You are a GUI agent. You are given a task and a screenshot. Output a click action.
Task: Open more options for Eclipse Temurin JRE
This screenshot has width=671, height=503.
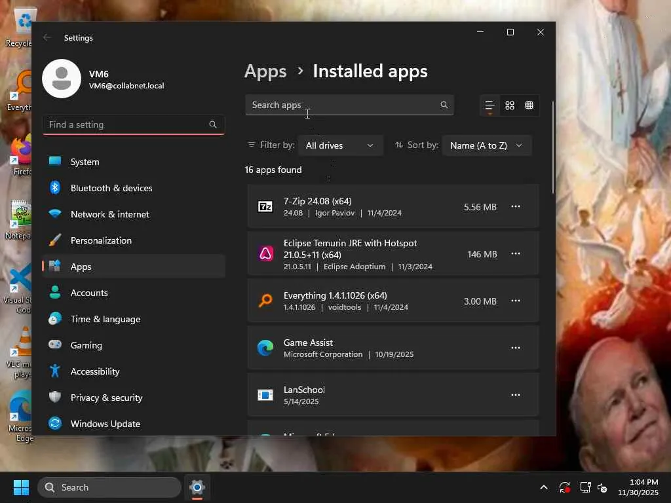[516, 253]
